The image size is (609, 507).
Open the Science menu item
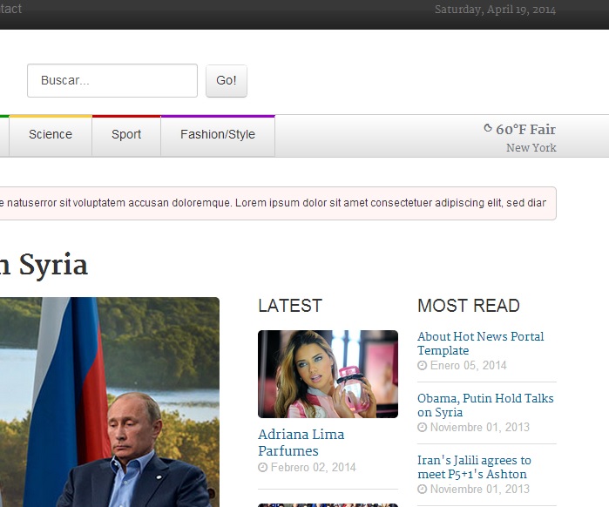pos(51,134)
